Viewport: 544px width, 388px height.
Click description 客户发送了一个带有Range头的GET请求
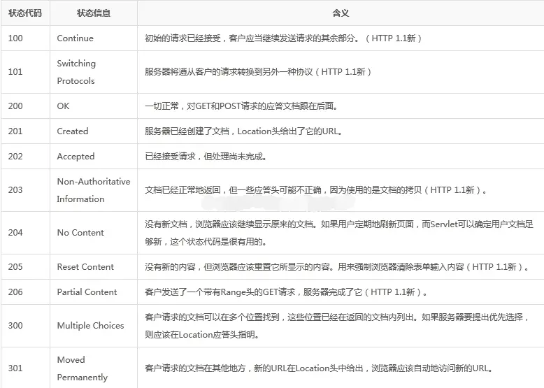point(286,292)
